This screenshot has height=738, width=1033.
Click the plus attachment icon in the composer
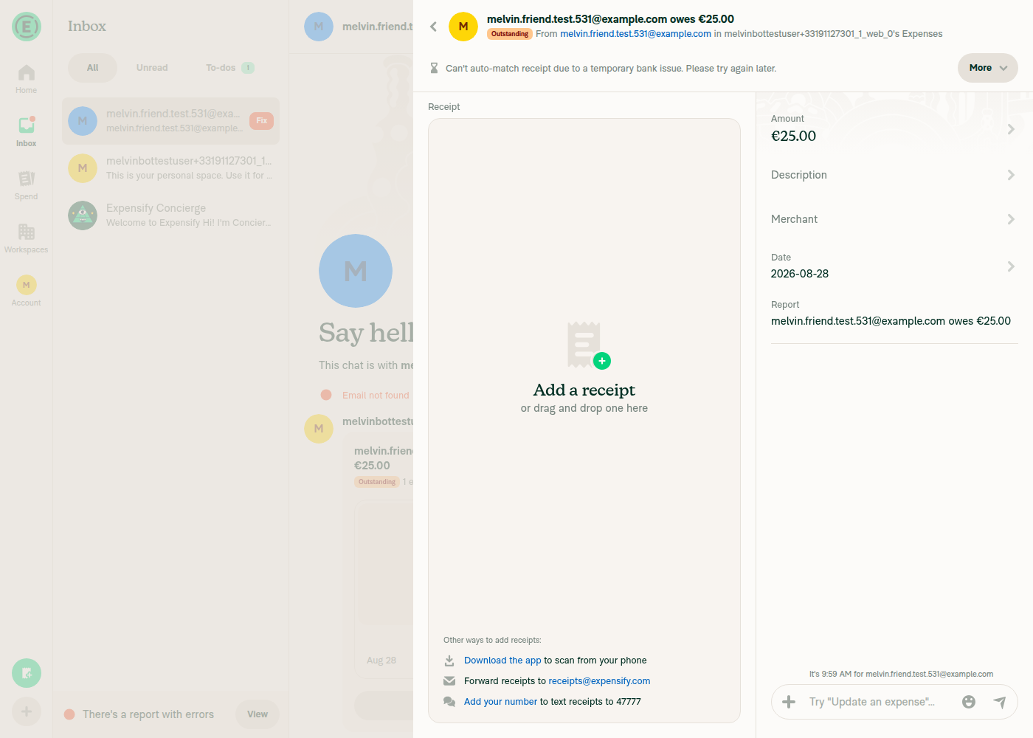tap(789, 702)
